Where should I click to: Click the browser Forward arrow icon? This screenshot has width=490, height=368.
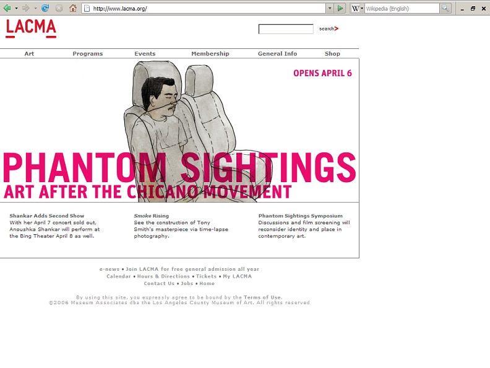(x=26, y=8)
